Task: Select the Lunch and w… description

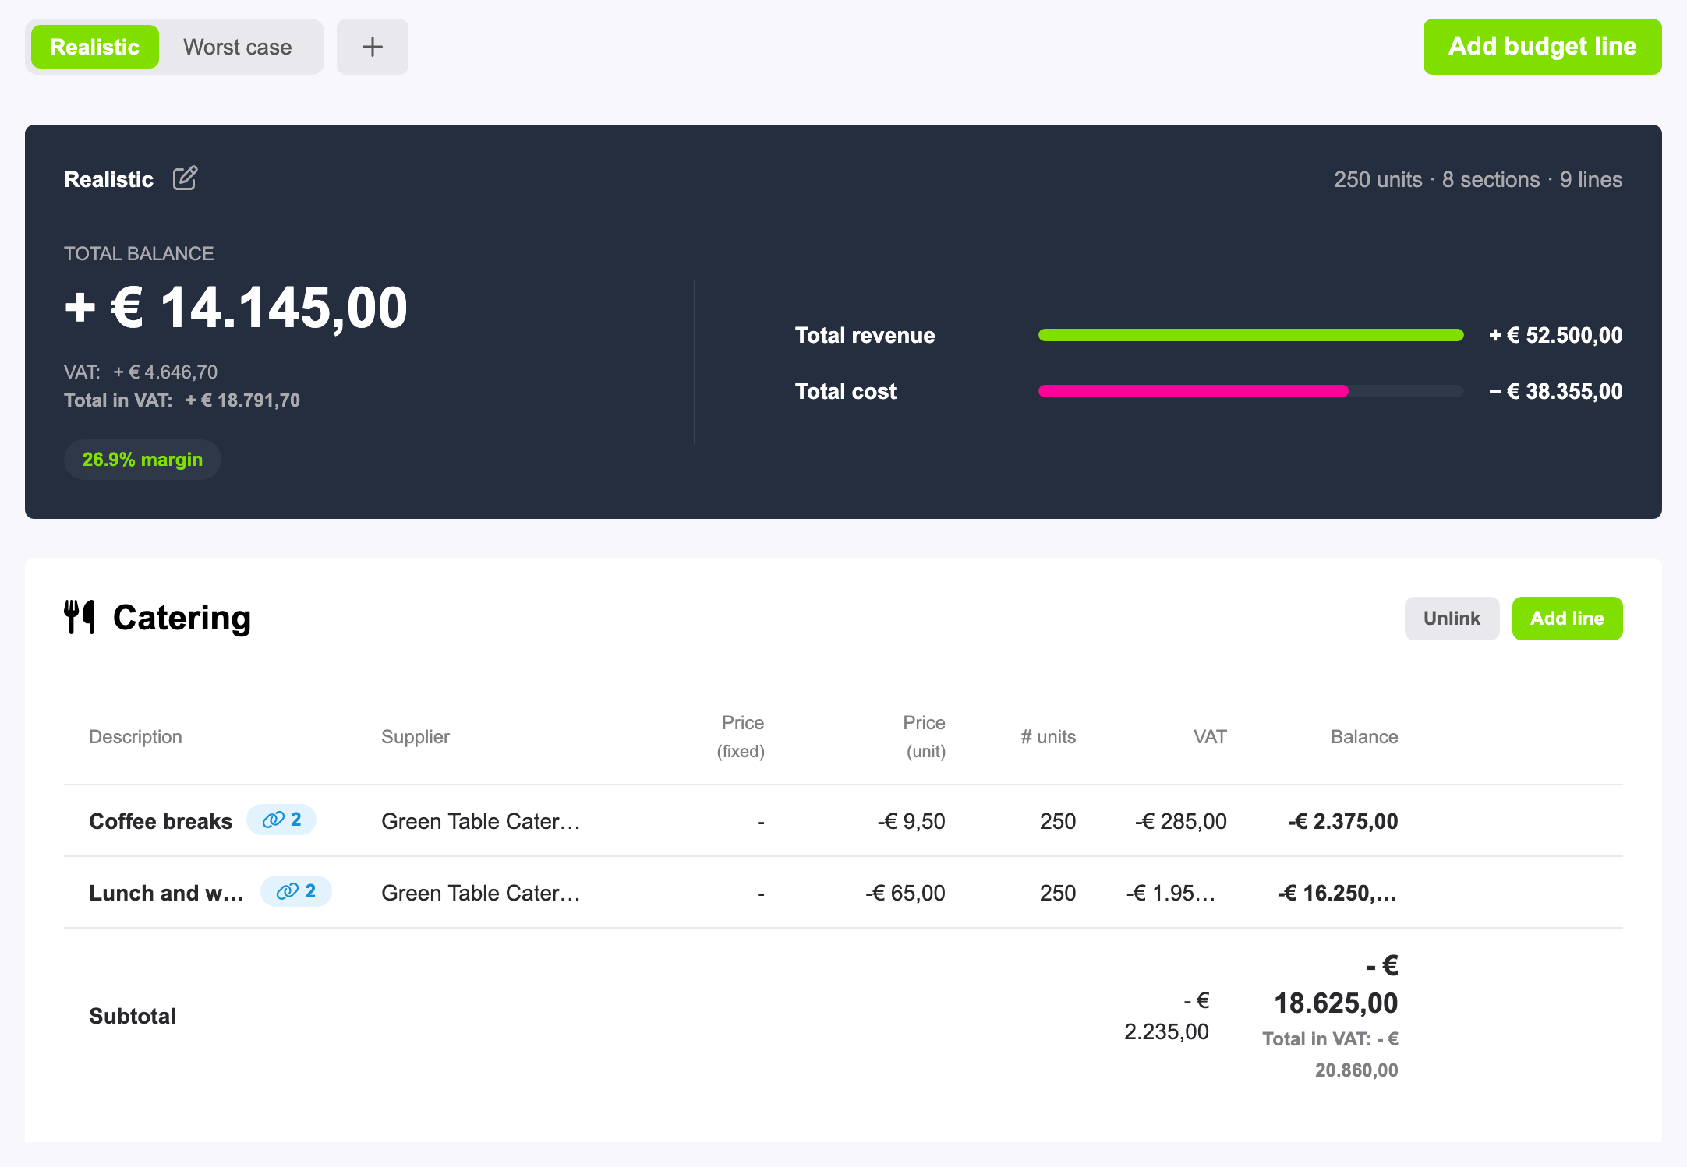Action: coord(166,893)
